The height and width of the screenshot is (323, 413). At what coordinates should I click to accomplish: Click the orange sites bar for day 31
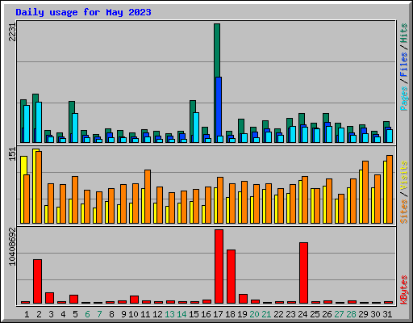pyautogui.click(x=390, y=189)
